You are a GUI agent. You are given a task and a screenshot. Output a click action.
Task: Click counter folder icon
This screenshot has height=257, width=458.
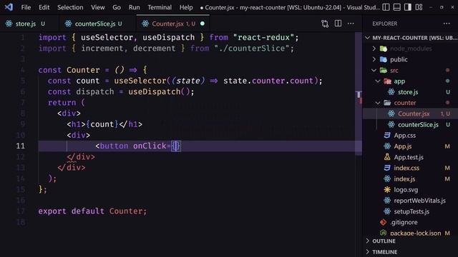[387, 103]
